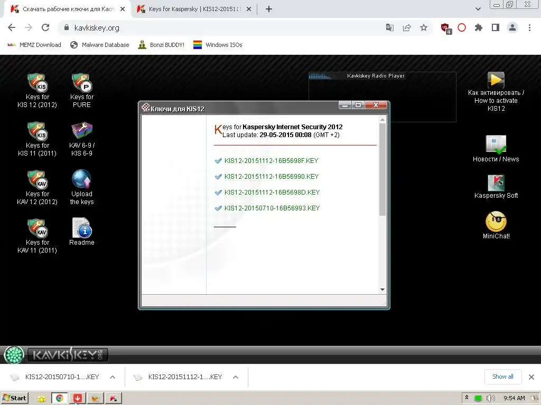
Task: Expand the tab search chevron
Action: pyautogui.click(x=478, y=9)
